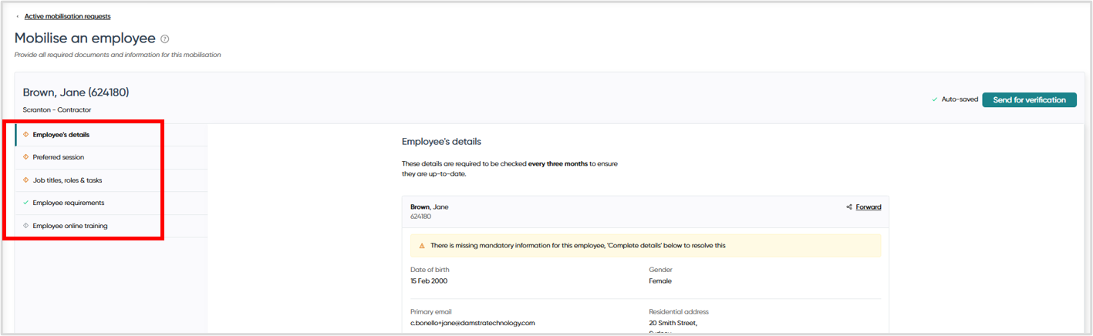This screenshot has height=336, width=1093.
Task: Click the primary email address value
Action: [473, 323]
